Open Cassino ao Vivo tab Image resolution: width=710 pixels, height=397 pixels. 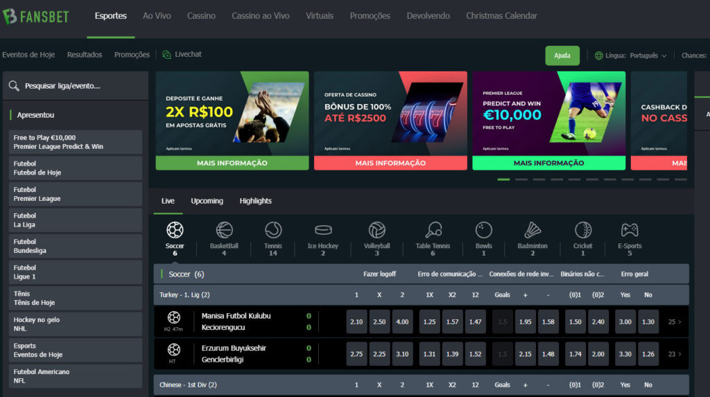[x=261, y=16]
